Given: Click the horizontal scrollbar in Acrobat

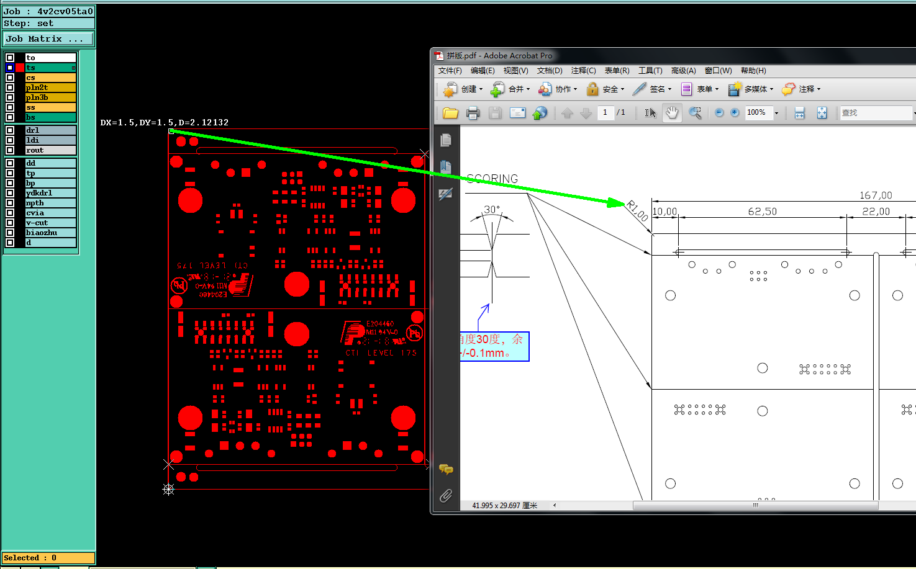Looking at the screenshot, I should [x=755, y=505].
